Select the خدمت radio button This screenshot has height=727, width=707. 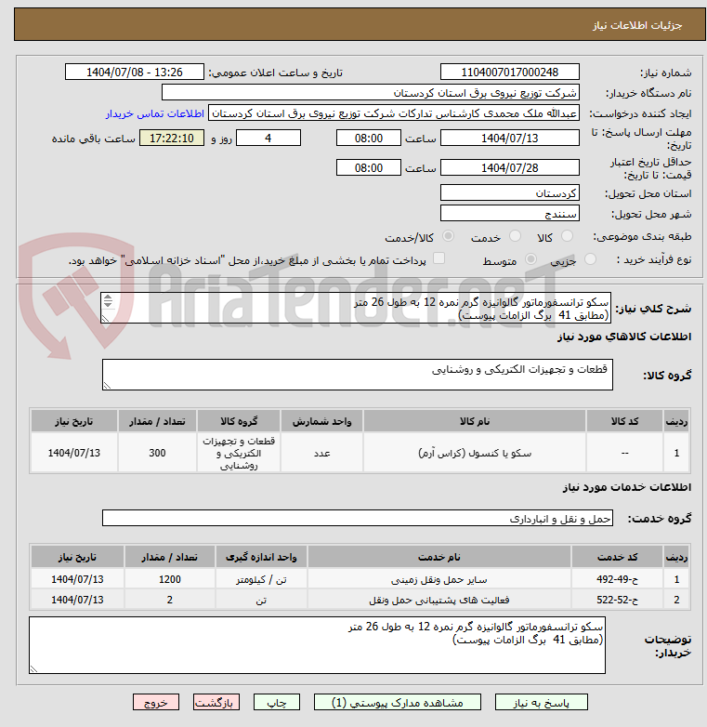516,236
